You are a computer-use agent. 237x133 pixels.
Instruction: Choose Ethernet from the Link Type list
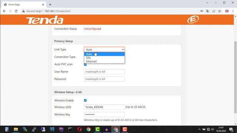pos(104,62)
